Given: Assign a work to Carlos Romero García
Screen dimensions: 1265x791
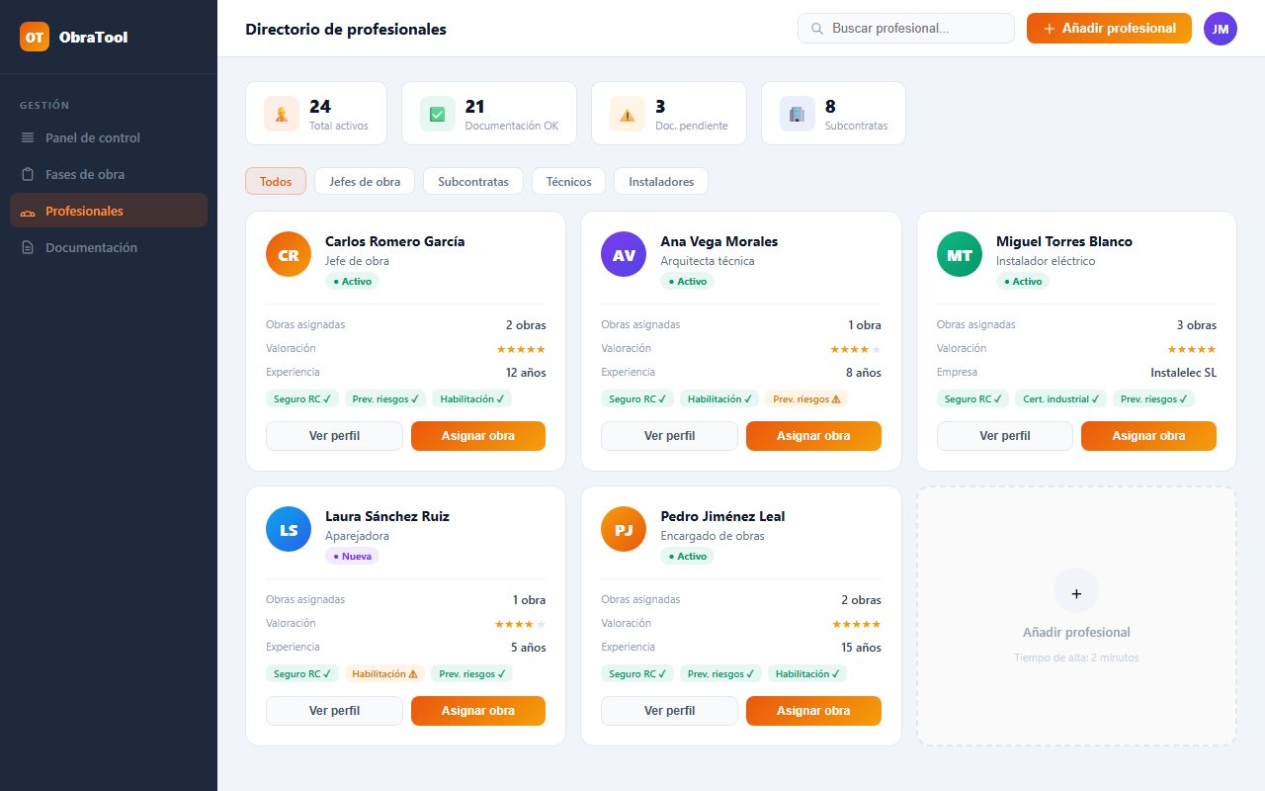Looking at the screenshot, I should pos(478,436).
